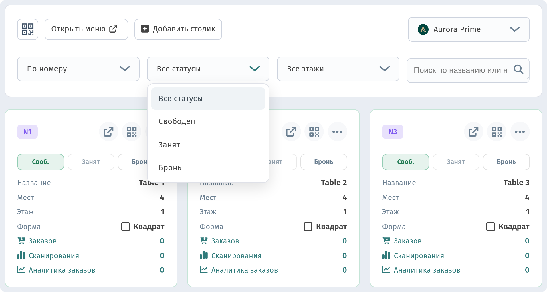Image resolution: width=547 pixels, height=292 pixels.
Task: Open more options for Table 2
Action: coord(337,132)
